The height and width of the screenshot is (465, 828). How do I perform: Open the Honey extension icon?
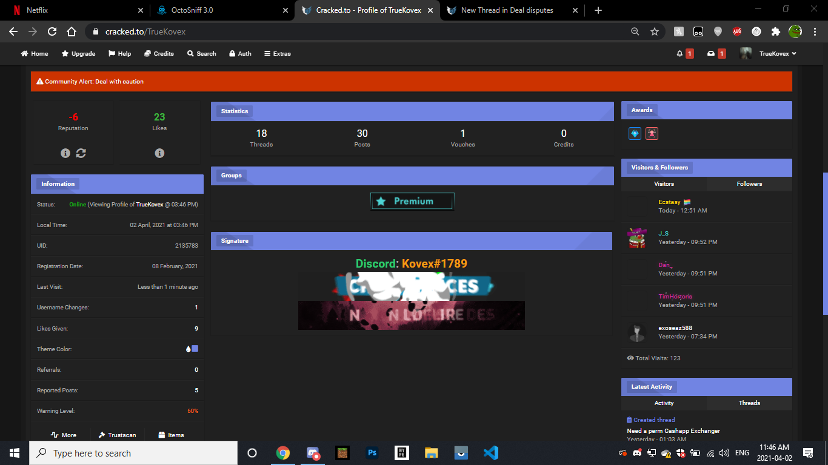[679, 31]
